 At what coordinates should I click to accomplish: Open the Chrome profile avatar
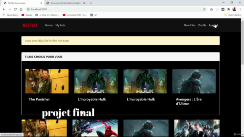coord(234,9)
